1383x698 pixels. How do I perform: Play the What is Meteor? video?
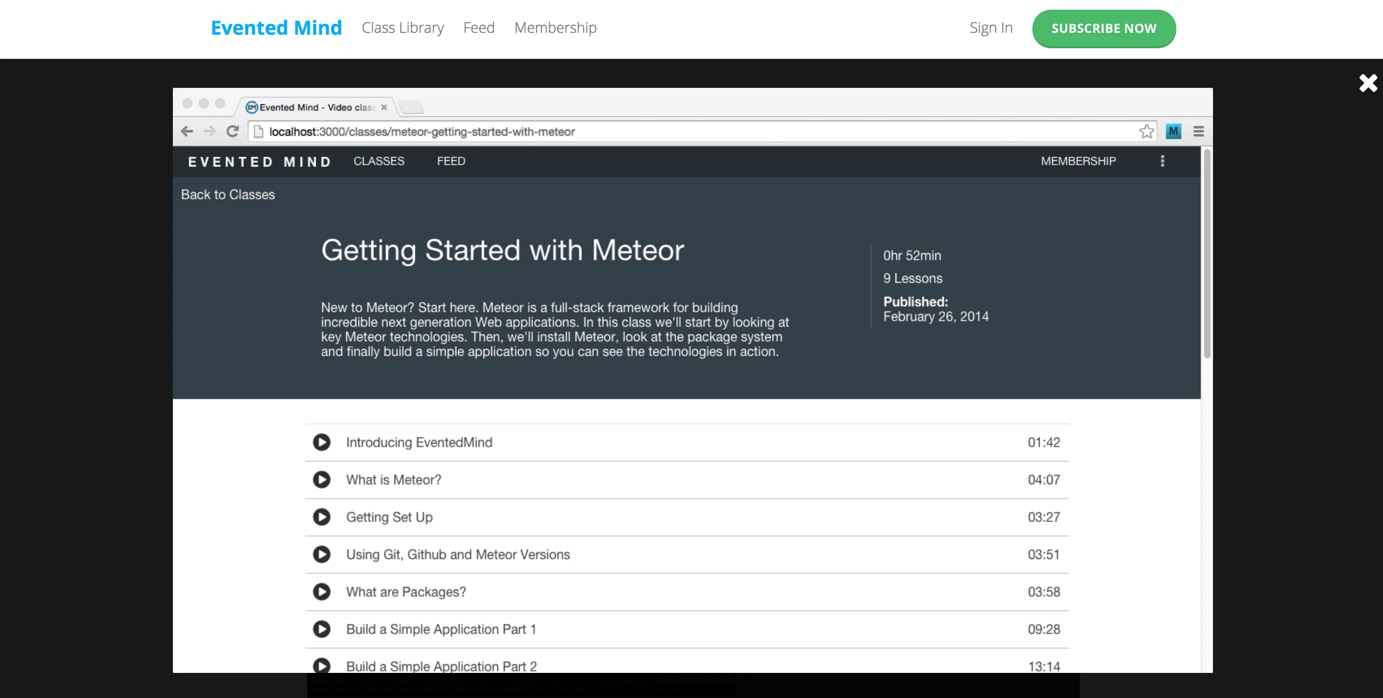click(x=322, y=479)
